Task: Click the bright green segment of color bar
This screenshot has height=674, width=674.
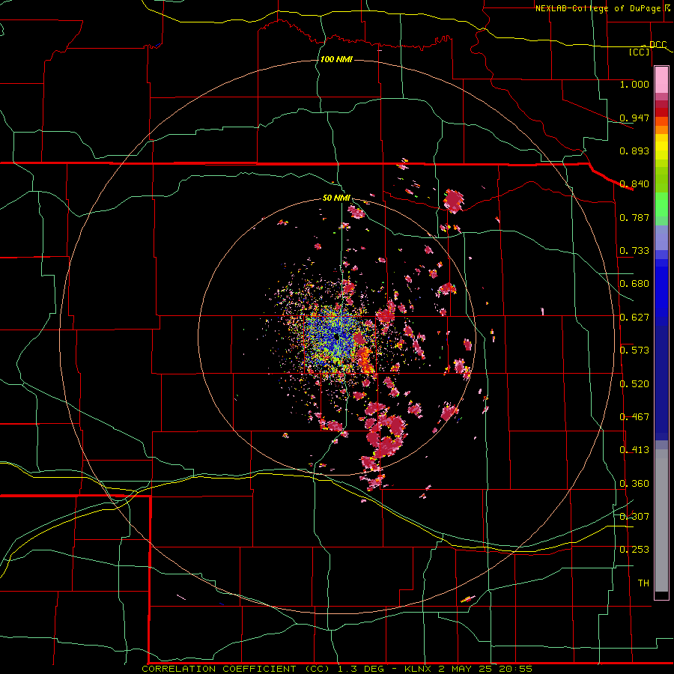Action: tap(661, 204)
